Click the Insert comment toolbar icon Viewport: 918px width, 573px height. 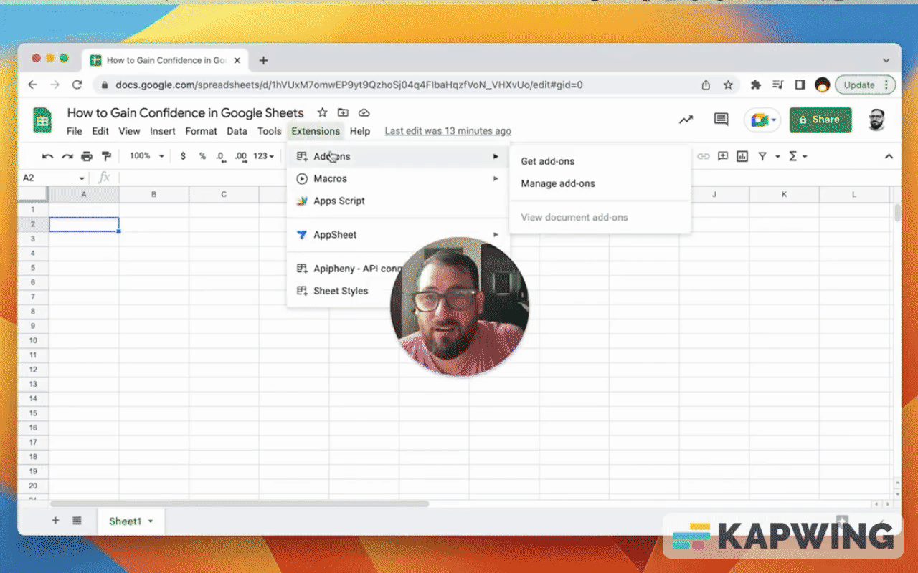point(723,156)
